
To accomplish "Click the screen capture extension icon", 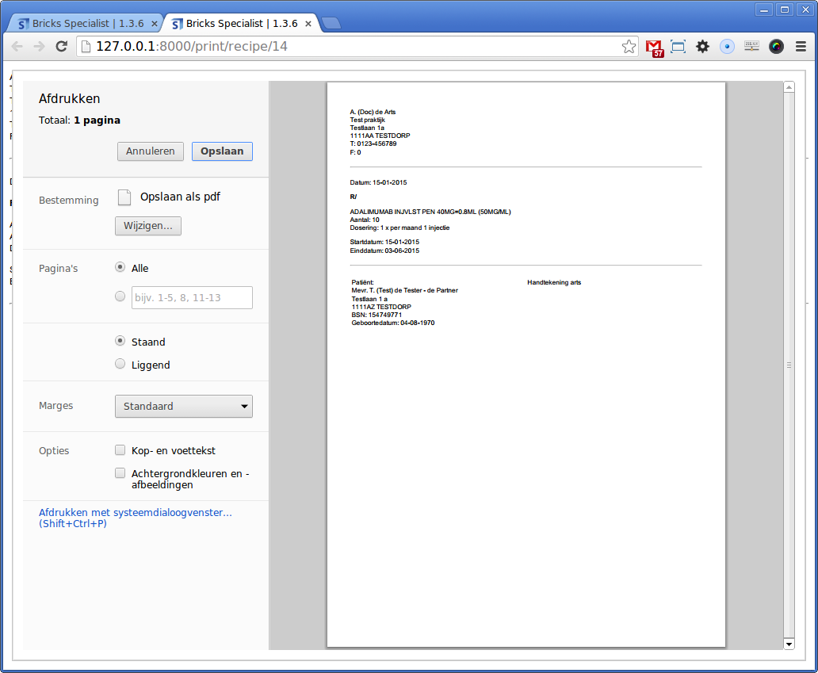I will (x=678, y=47).
